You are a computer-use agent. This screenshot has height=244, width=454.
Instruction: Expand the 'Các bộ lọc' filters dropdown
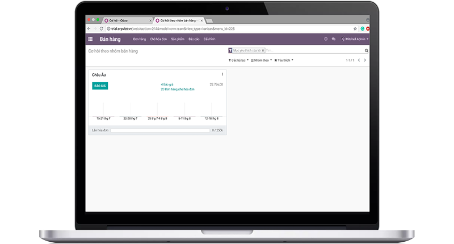tap(238, 60)
